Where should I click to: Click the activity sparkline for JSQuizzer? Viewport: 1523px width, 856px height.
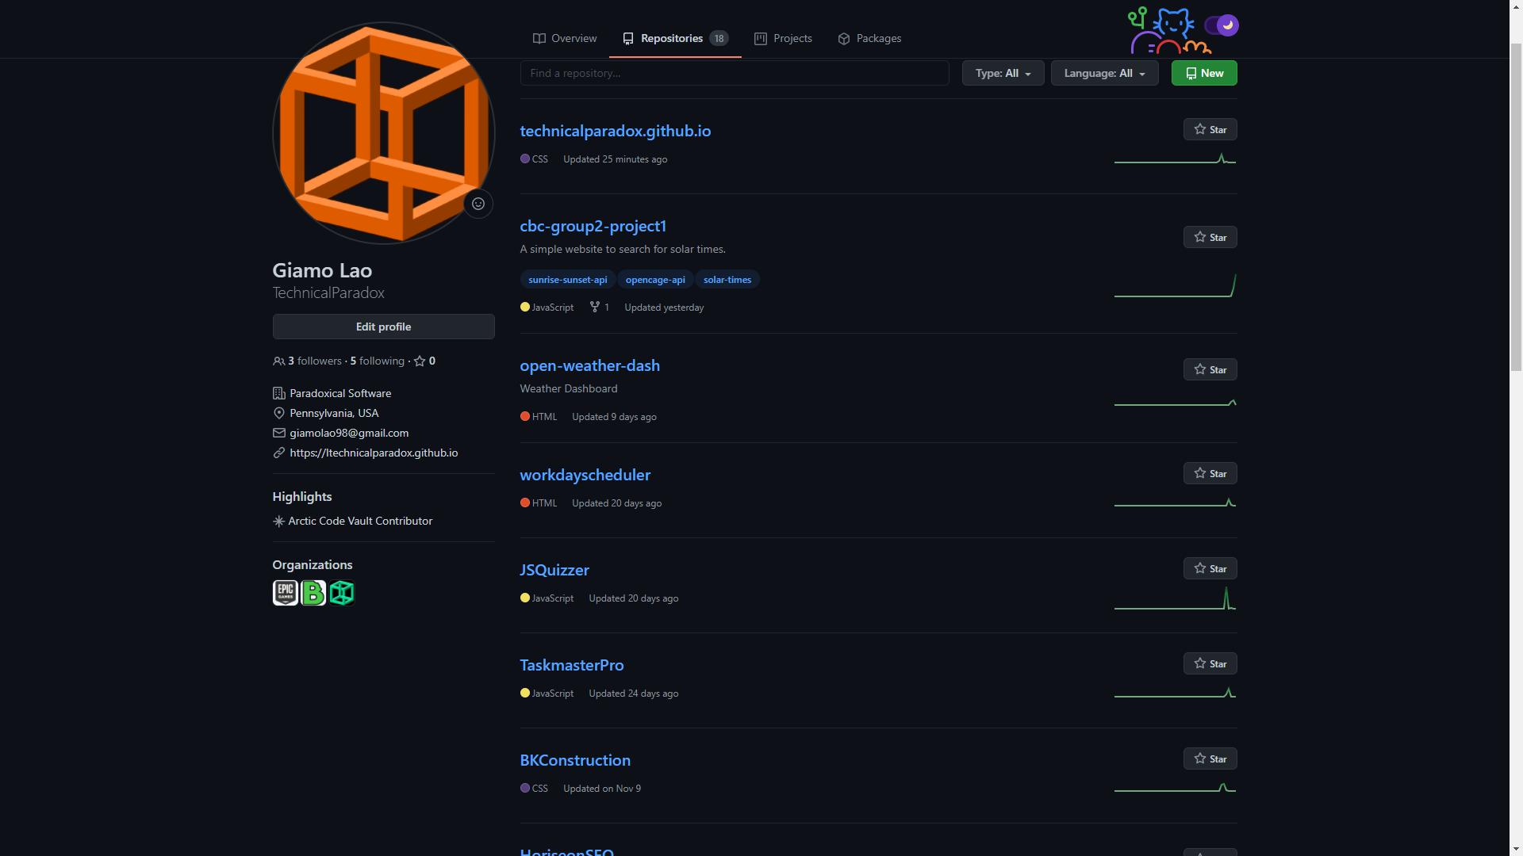(1175, 598)
